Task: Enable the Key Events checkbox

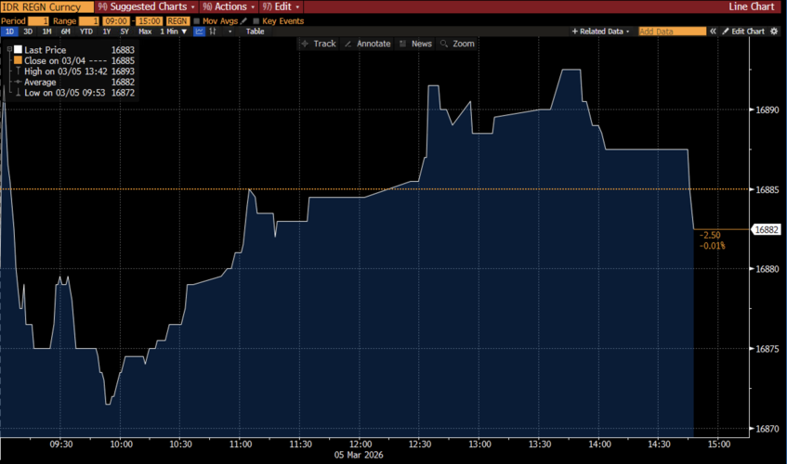Action: [256, 19]
